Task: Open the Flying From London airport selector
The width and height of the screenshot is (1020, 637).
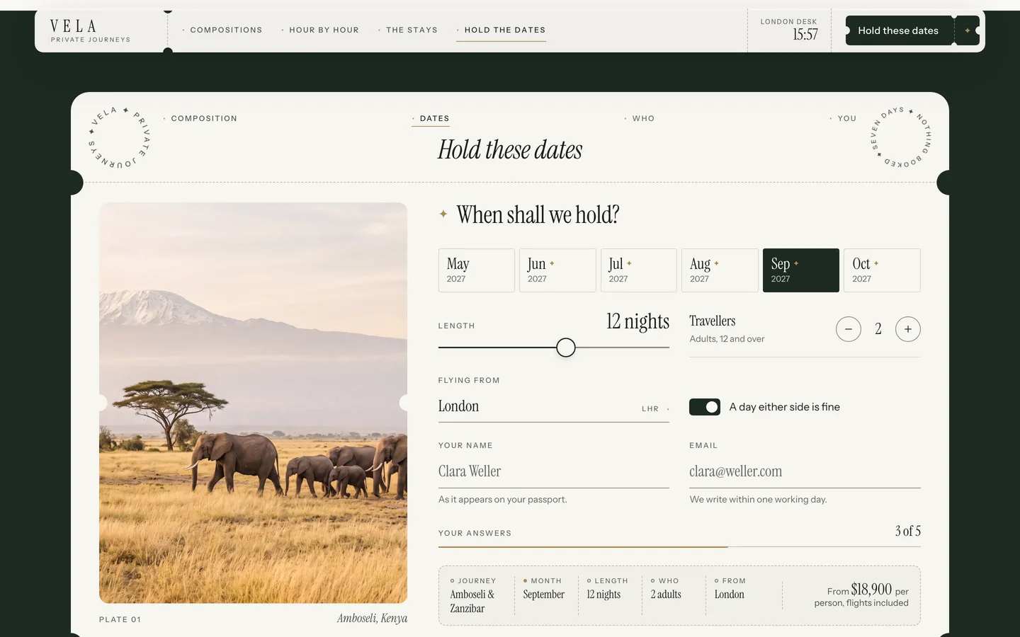Action: (x=554, y=407)
